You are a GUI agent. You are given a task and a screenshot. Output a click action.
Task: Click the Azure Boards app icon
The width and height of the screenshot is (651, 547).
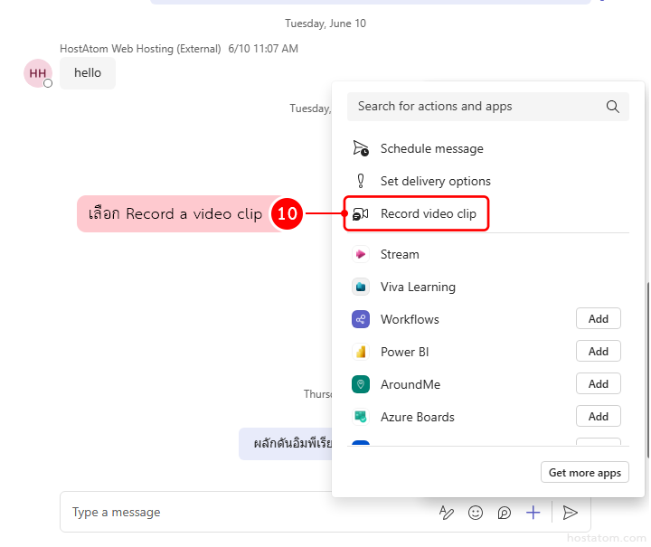361,417
